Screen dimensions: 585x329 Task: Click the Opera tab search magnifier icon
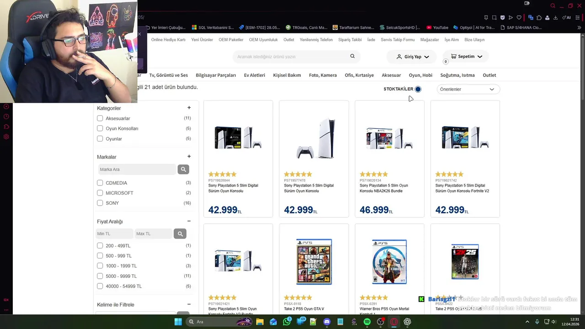coord(553,6)
